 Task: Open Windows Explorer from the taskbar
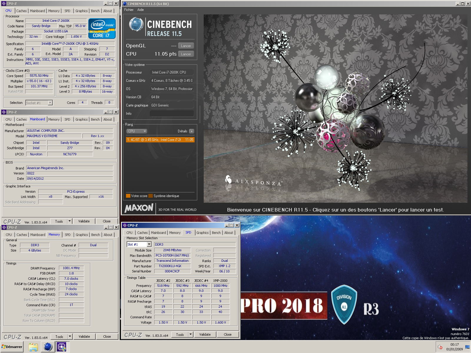coord(33,347)
